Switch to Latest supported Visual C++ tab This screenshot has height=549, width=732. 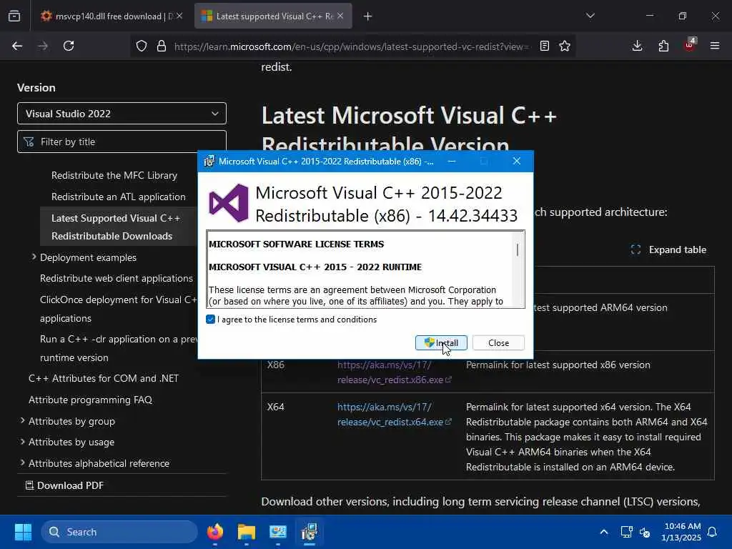pyautogui.click(x=273, y=16)
